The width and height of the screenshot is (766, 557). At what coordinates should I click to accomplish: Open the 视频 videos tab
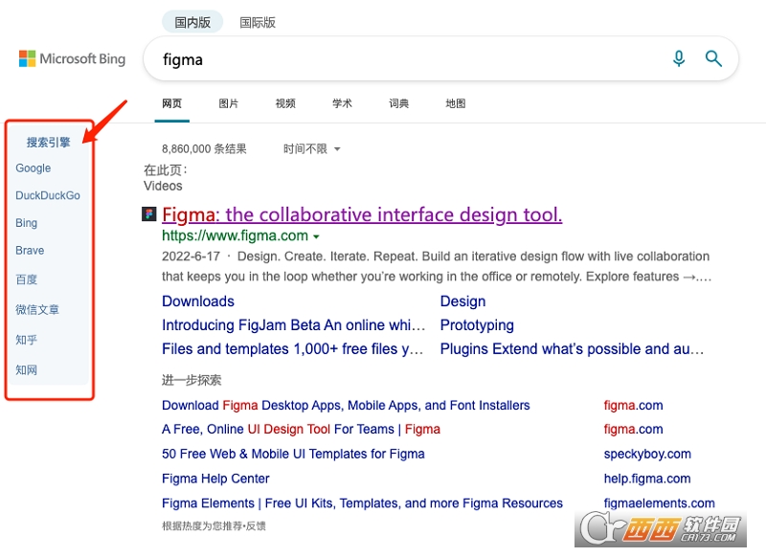click(285, 103)
